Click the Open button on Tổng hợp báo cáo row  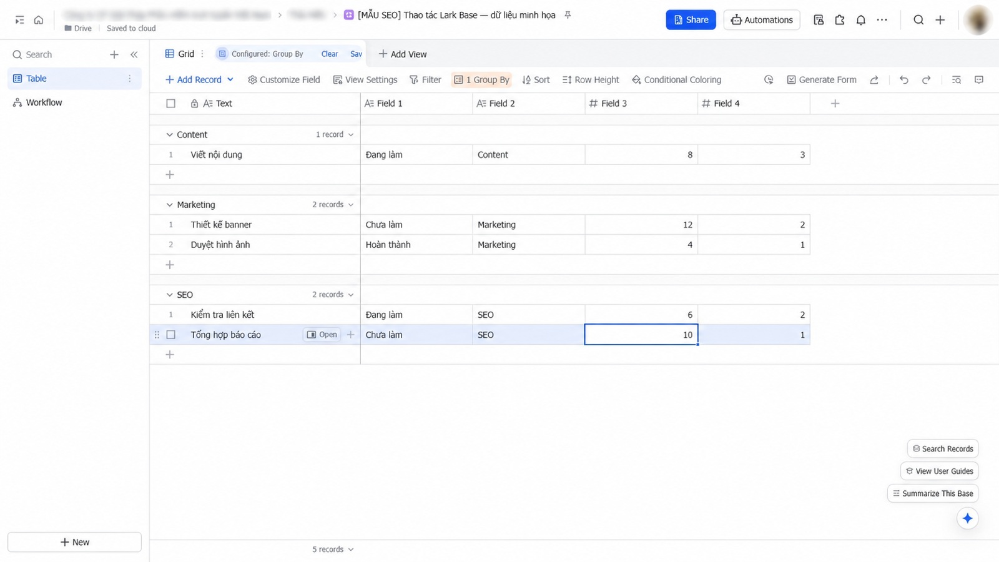(322, 335)
